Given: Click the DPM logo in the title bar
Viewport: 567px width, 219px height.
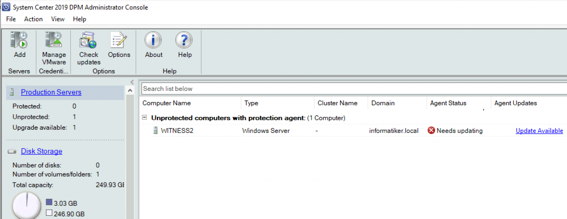Looking at the screenshot, I should coord(6,7).
